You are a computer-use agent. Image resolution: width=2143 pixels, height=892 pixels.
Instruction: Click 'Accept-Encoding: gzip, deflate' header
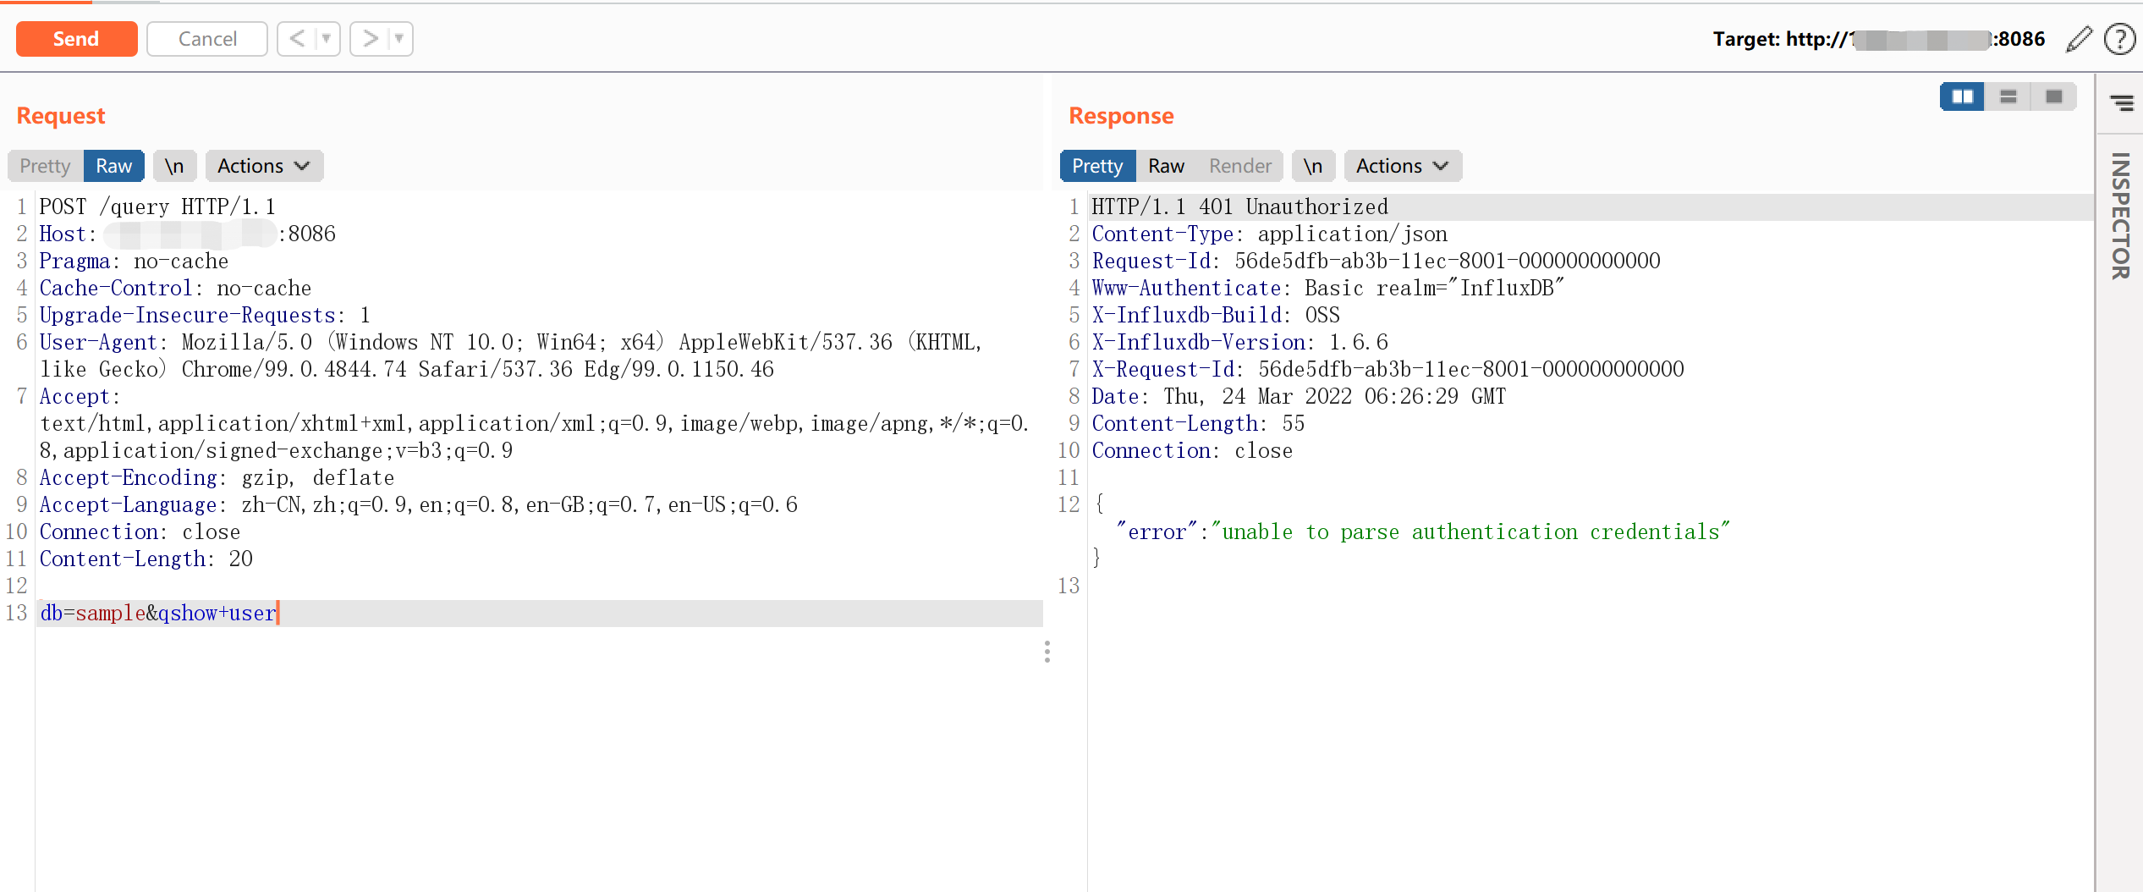217,478
